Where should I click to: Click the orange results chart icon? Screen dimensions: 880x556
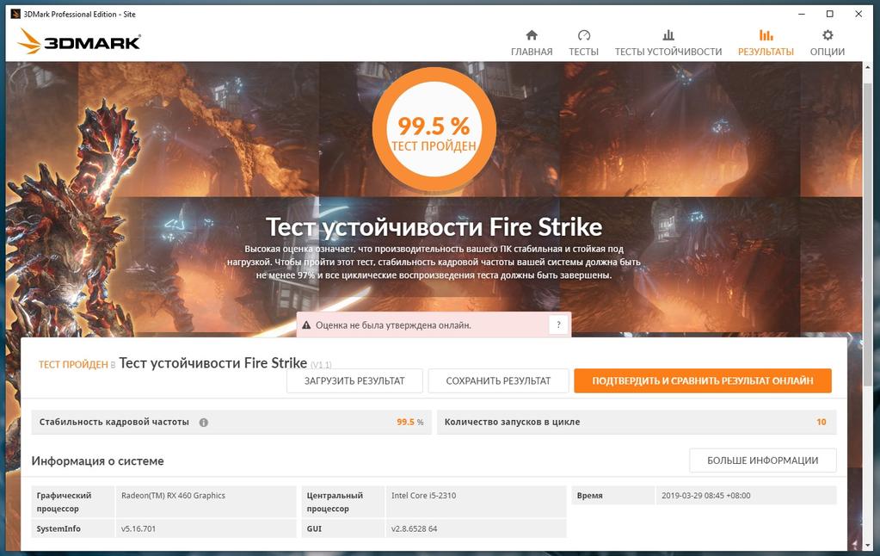coord(766,35)
